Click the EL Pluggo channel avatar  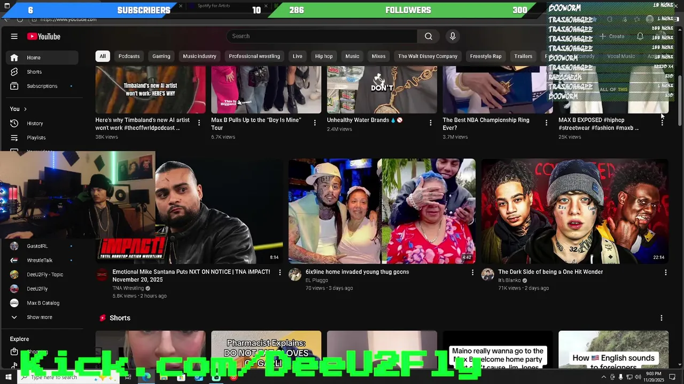(x=295, y=275)
